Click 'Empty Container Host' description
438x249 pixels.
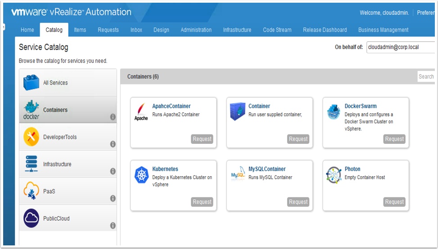pos(365,178)
